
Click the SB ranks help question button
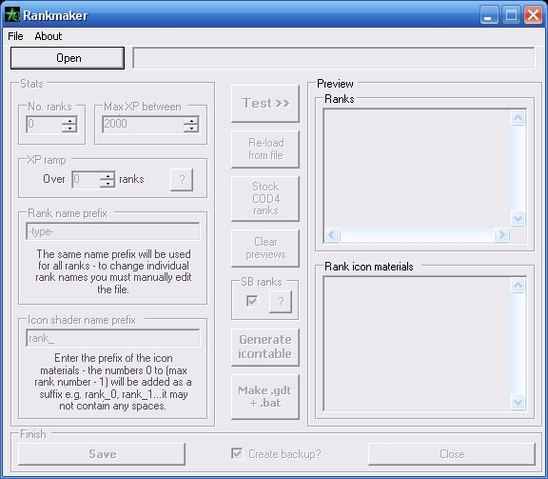[x=281, y=302]
